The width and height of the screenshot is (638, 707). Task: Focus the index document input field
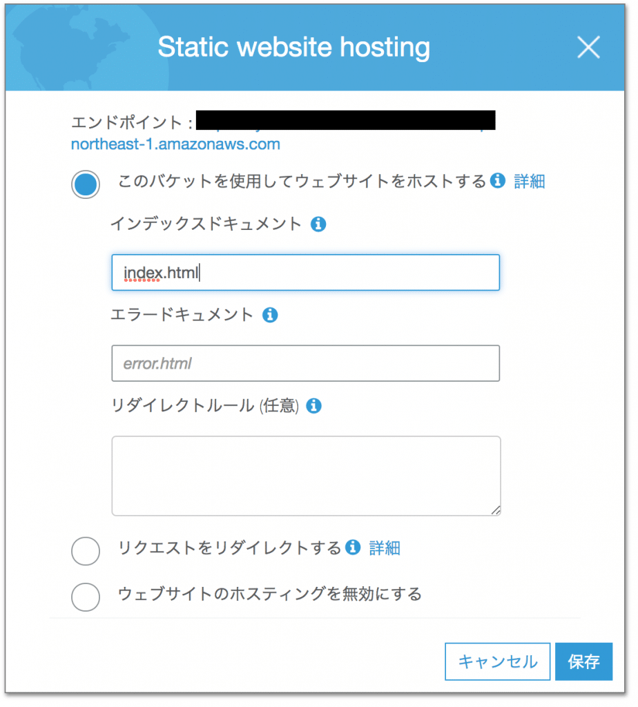pyautogui.click(x=305, y=272)
